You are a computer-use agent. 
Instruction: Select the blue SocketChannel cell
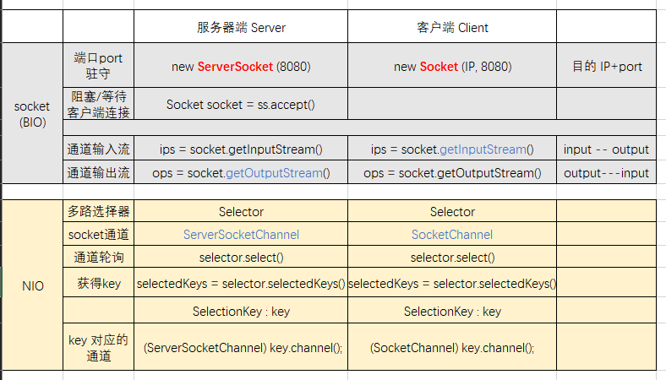pos(452,234)
